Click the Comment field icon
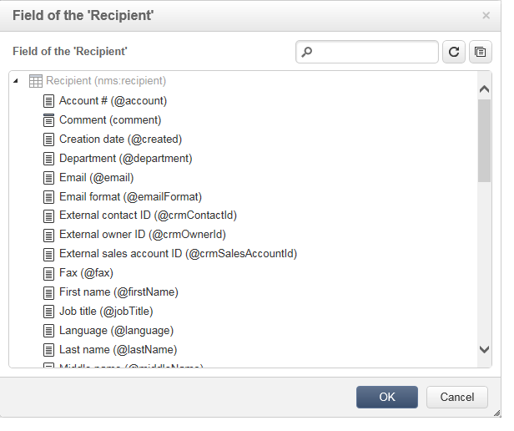Viewport: 514px width, 431px height. [x=48, y=120]
